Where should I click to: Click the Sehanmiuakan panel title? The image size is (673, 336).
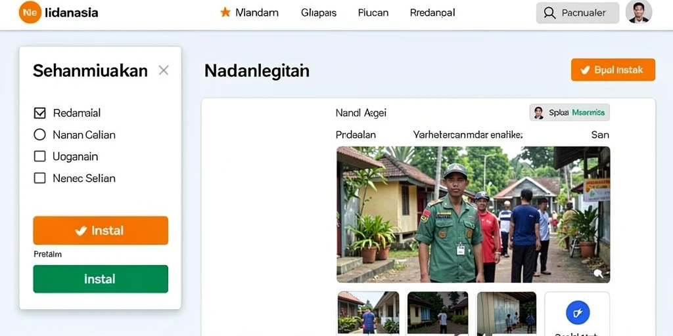point(90,71)
